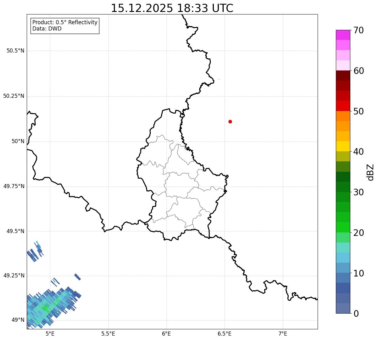Screen dimensions: 378x340
Task: Click the 6.5°E longitude label
Action: coord(225,333)
